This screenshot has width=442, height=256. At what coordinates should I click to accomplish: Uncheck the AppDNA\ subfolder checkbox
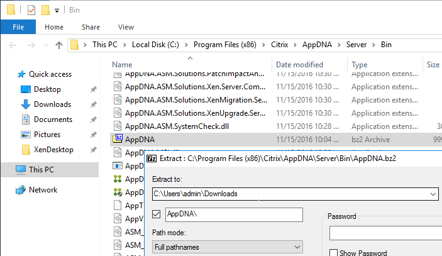point(156,214)
